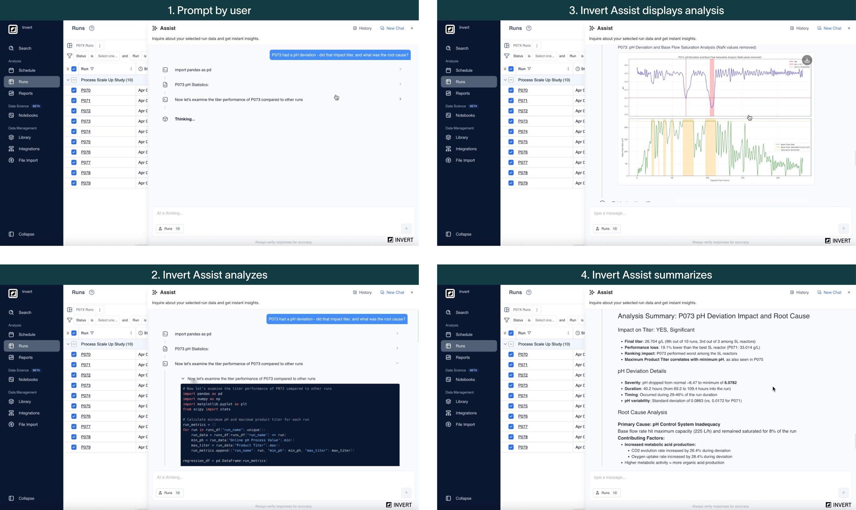Toggle P079 checkbox in the 'Invert Assist analyzes' panel
The image size is (856, 510).
click(x=74, y=447)
